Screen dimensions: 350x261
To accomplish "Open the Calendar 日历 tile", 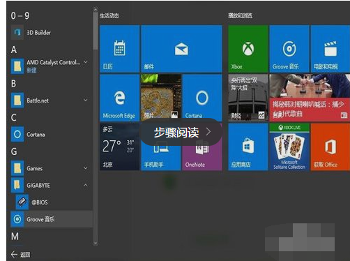I will pos(120,49).
